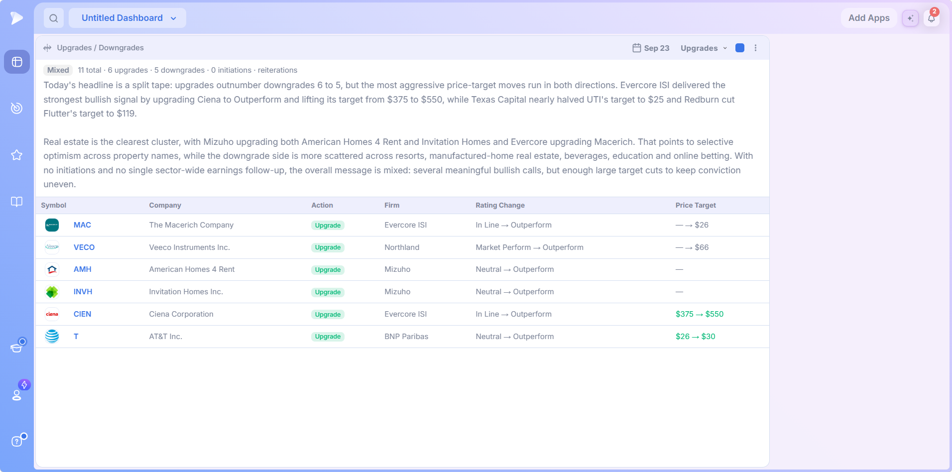The image size is (952, 472).
Task: Click the Upgrade badge in the VECO row
Action: (328, 247)
